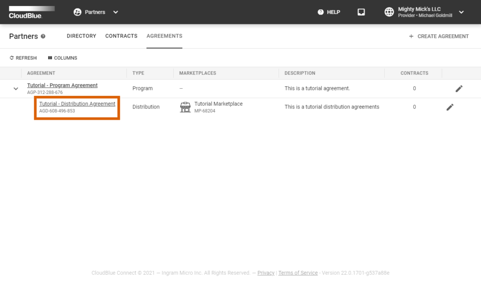Switch to the DIRECTORY tab
Screen dimensions: 481x286
81,36
